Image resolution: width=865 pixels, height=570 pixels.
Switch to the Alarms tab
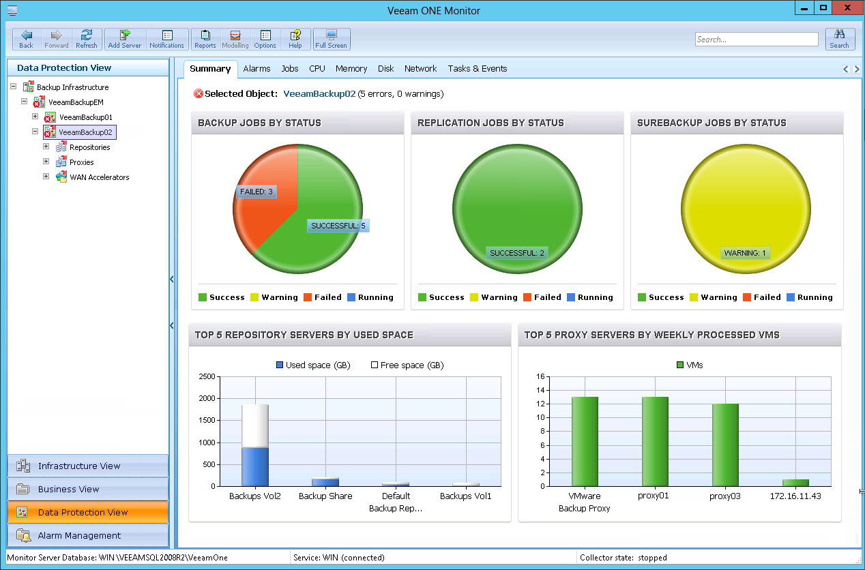pyautogui.click(x=256, y=69)
